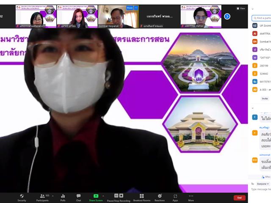Select participant 280199 avatar

[x=255, y=66]
